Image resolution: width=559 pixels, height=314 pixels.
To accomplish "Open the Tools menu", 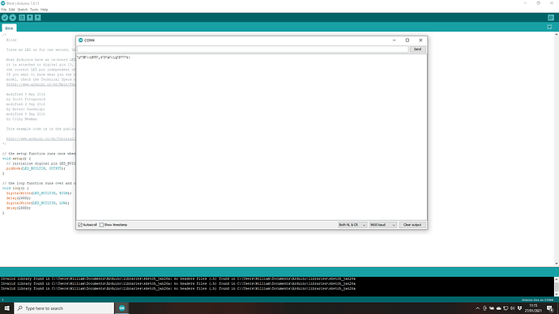I will (34, 10).
